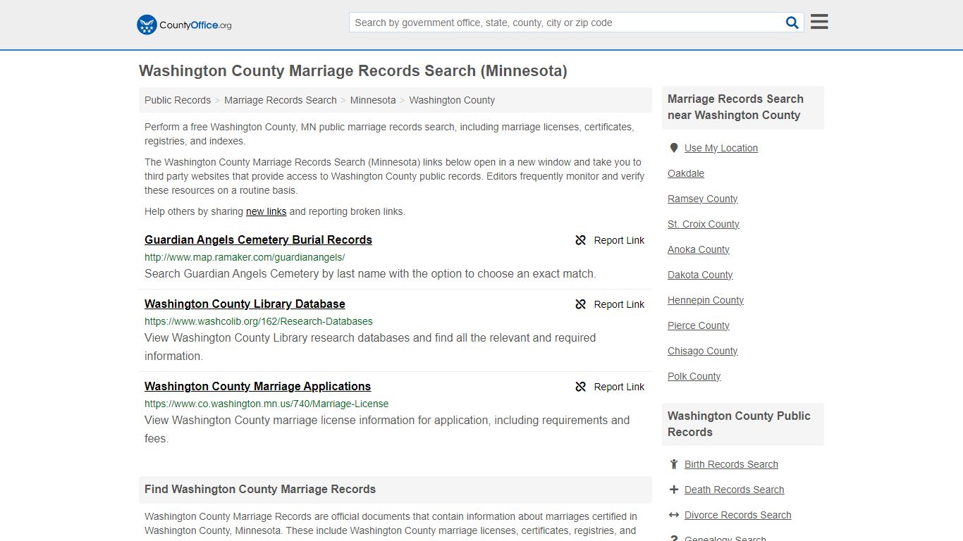The width and height of the screenshot is (963, 541).
Task: Click 'Marriage Records Search near Washington County' heading
Action: pyautogui.click(x=736, y=107)
